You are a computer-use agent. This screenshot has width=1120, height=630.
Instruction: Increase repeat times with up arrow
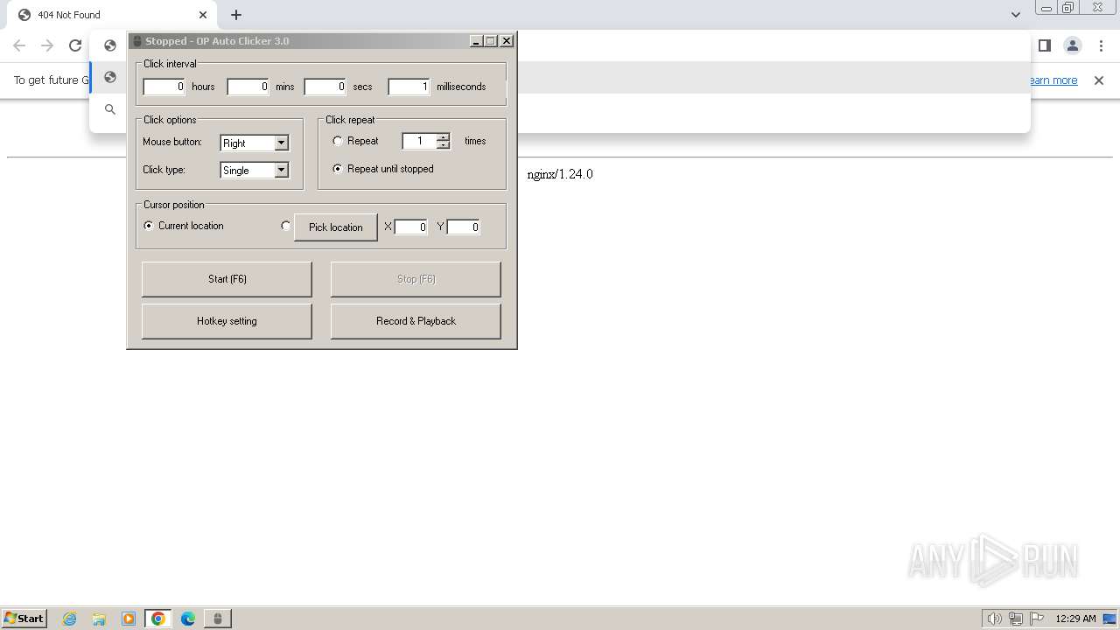(443, 136)
